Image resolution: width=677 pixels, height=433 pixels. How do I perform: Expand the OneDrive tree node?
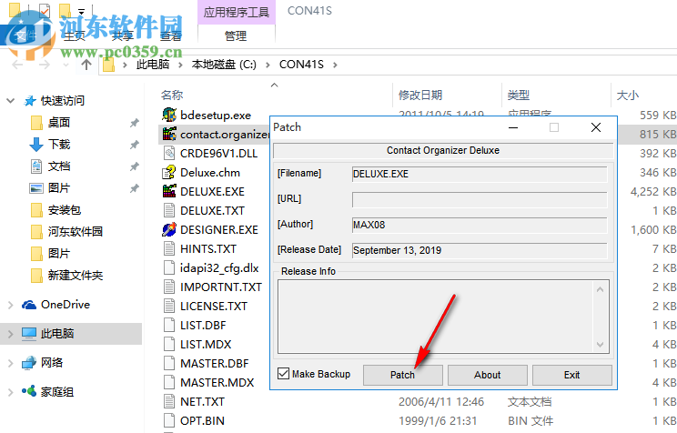tap(11, 305)
